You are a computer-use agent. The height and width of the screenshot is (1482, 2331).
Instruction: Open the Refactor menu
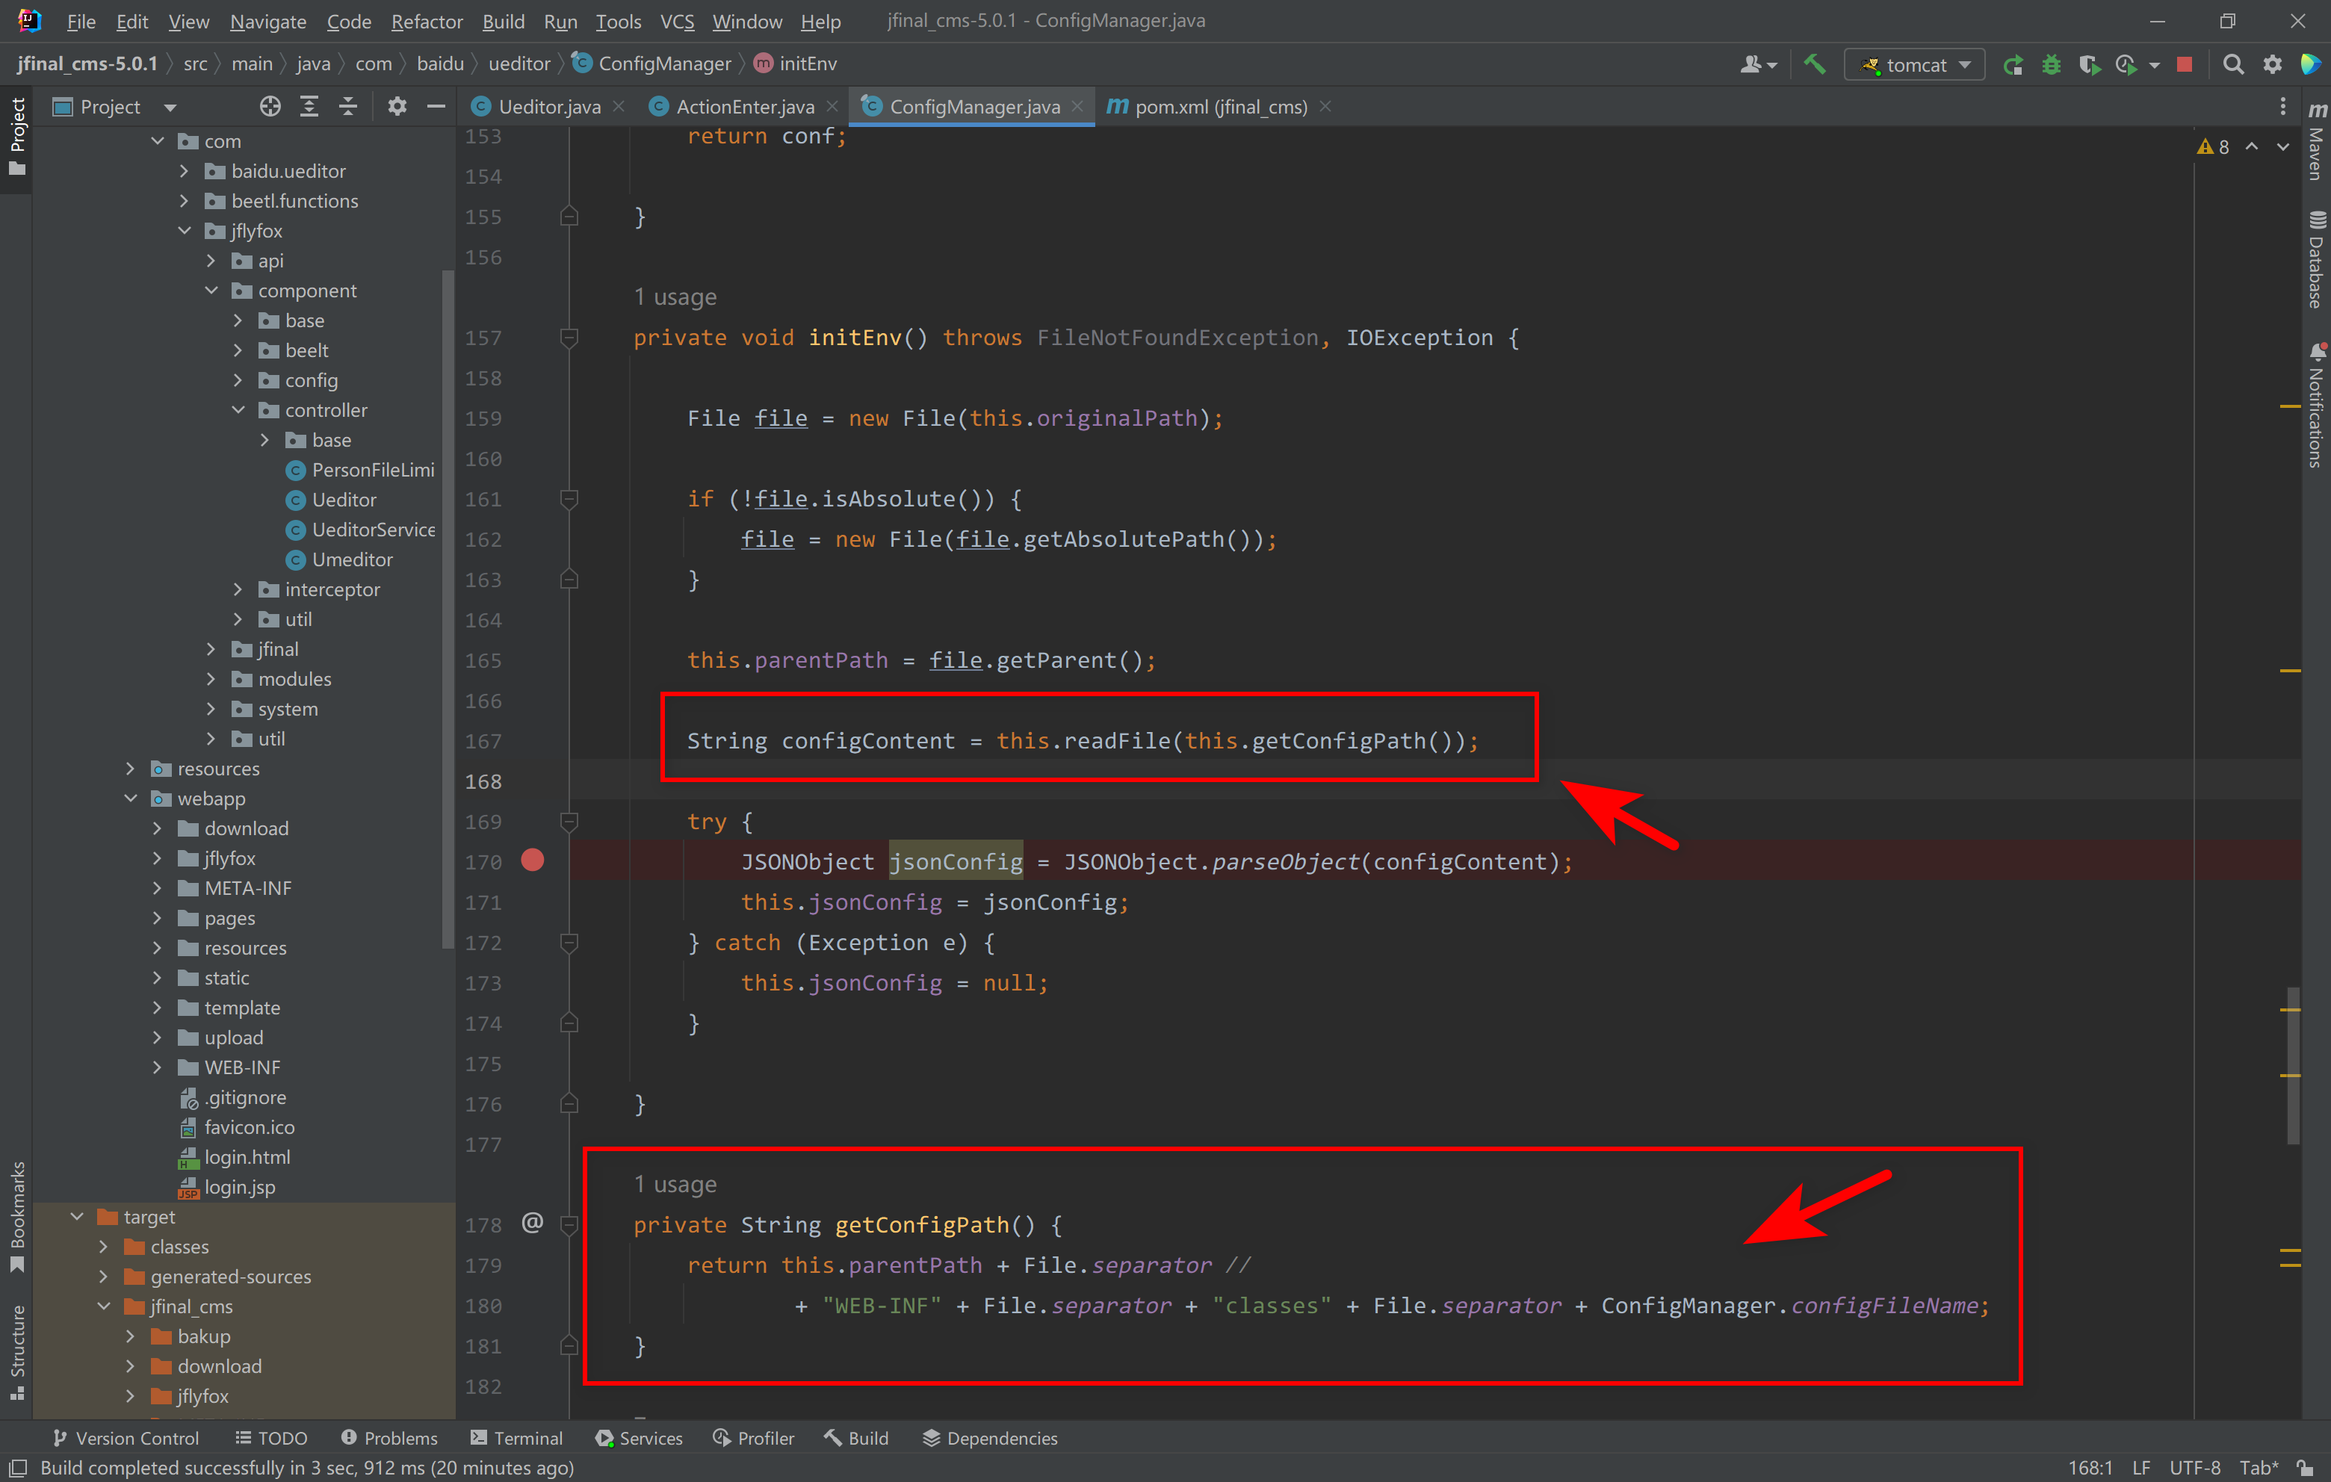(426, 22)
